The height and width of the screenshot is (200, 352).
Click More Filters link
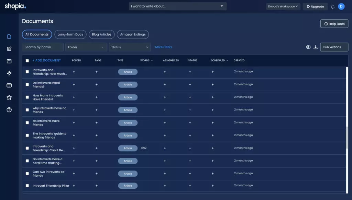click(163, 47)
